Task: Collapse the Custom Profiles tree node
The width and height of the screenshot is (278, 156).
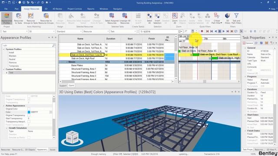Action: pos(4,69)
